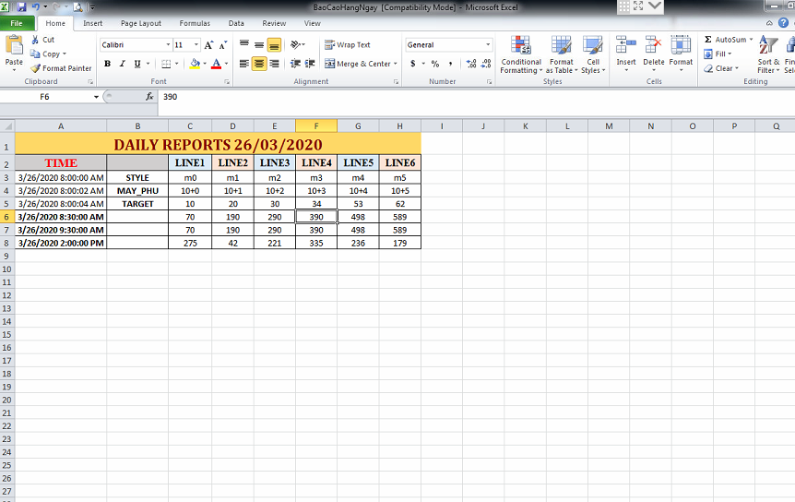
Task: Click the Increase Font Size icon
Action: (208, 45)
